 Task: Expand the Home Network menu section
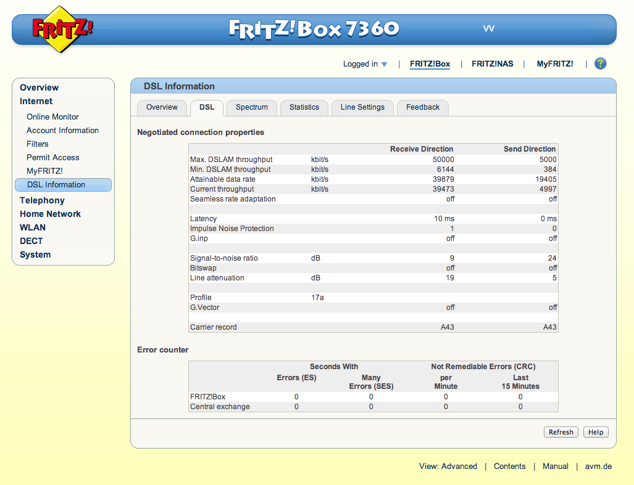coord(50,214)
